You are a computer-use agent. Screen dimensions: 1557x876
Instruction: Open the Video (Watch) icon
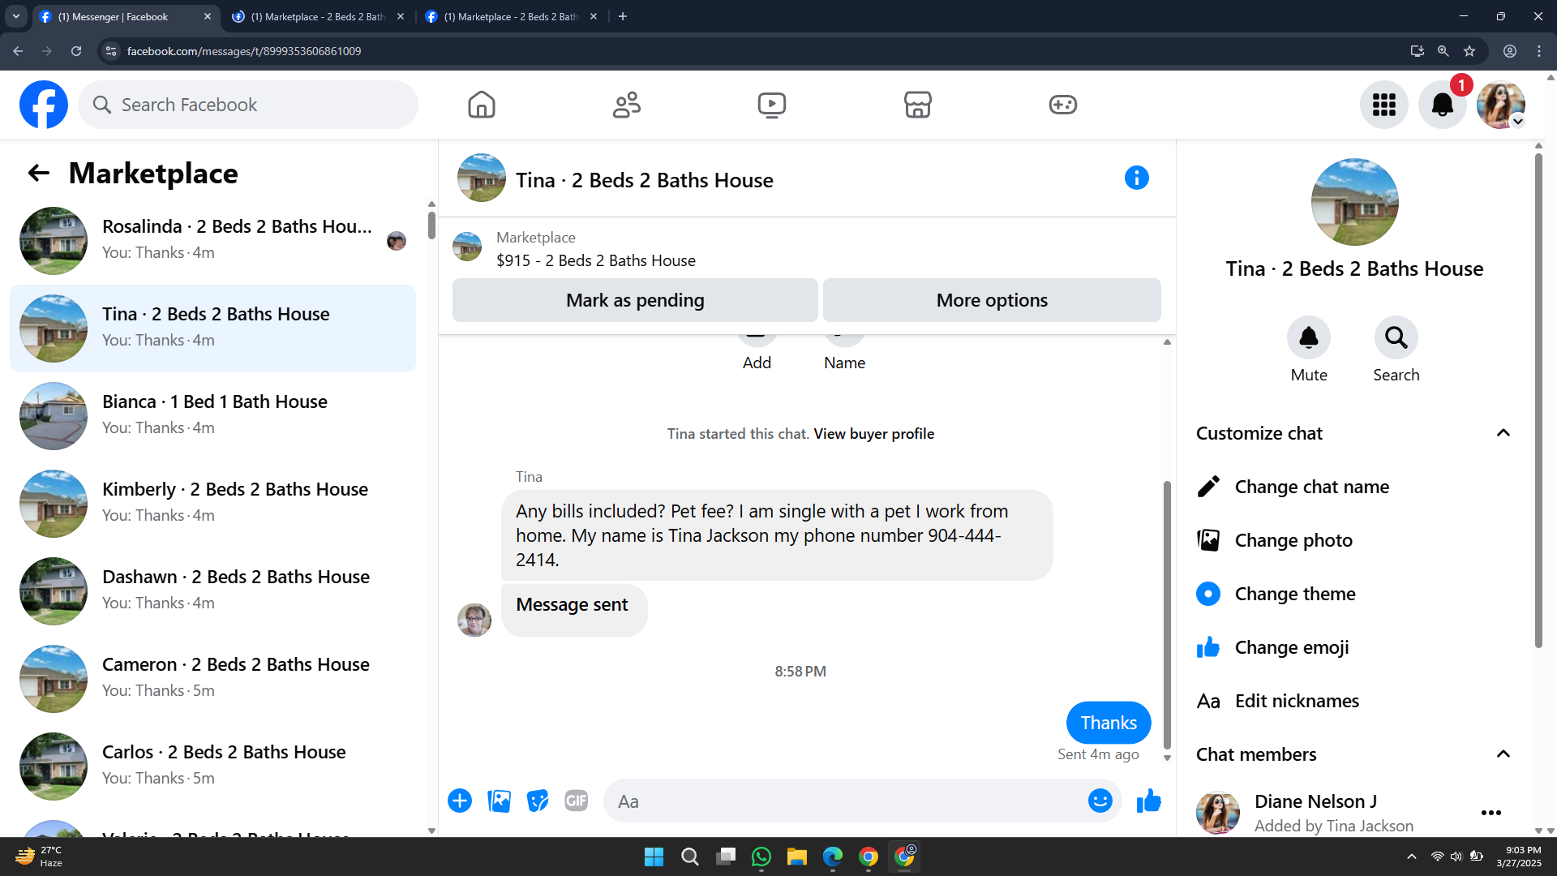click(772, 105)
